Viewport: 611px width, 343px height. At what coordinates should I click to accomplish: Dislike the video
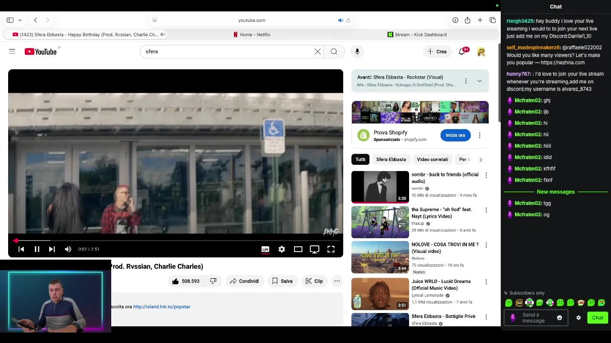tap(213, 281)
